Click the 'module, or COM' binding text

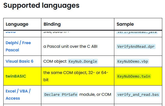(x=95, y=94)
